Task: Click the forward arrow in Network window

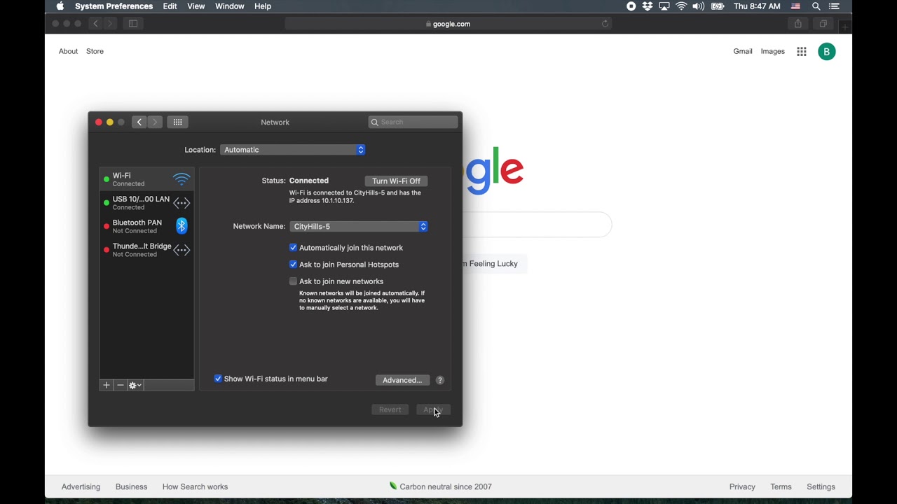Action: [x=155, y=122]
